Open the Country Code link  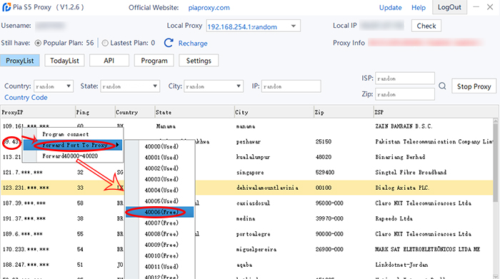pyautogui.click(x=26, y=98)
